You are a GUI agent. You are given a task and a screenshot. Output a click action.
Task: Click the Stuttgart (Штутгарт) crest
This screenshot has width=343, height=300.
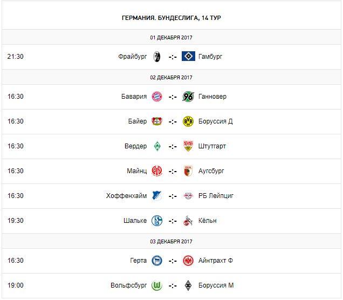(x=188, y=146)
